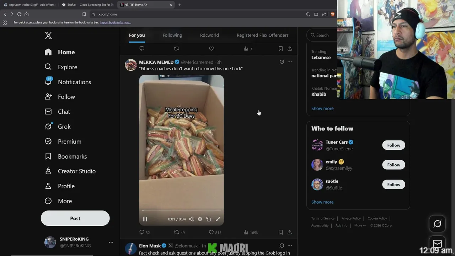
Task: Share the MERICA MEMED post
Action: click(290, 232)
